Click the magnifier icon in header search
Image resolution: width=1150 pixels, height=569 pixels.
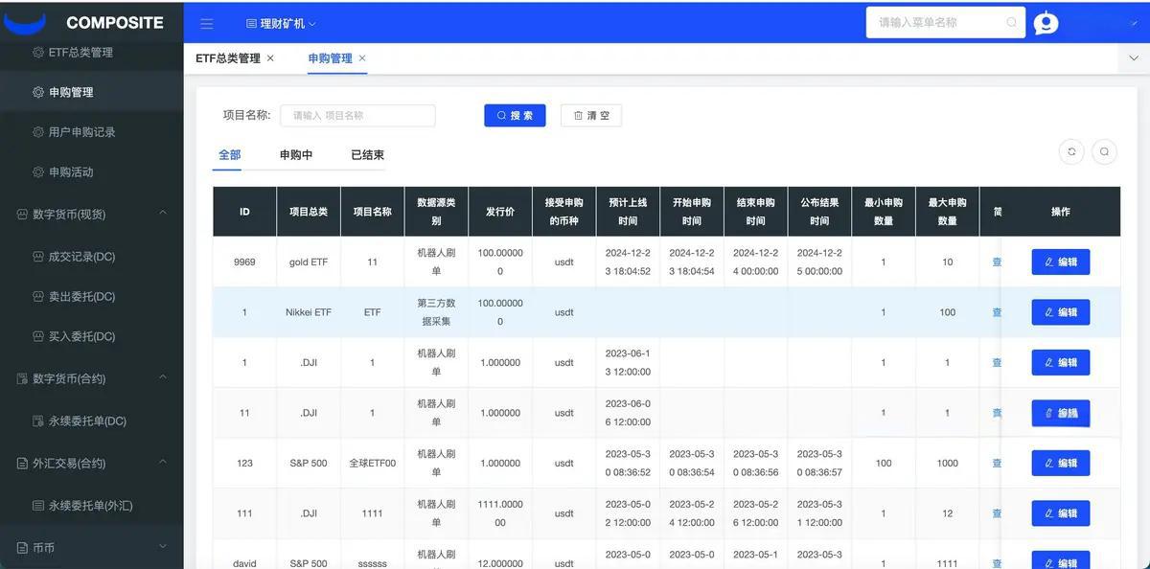pyautogui.click(x=1012, y=22)
